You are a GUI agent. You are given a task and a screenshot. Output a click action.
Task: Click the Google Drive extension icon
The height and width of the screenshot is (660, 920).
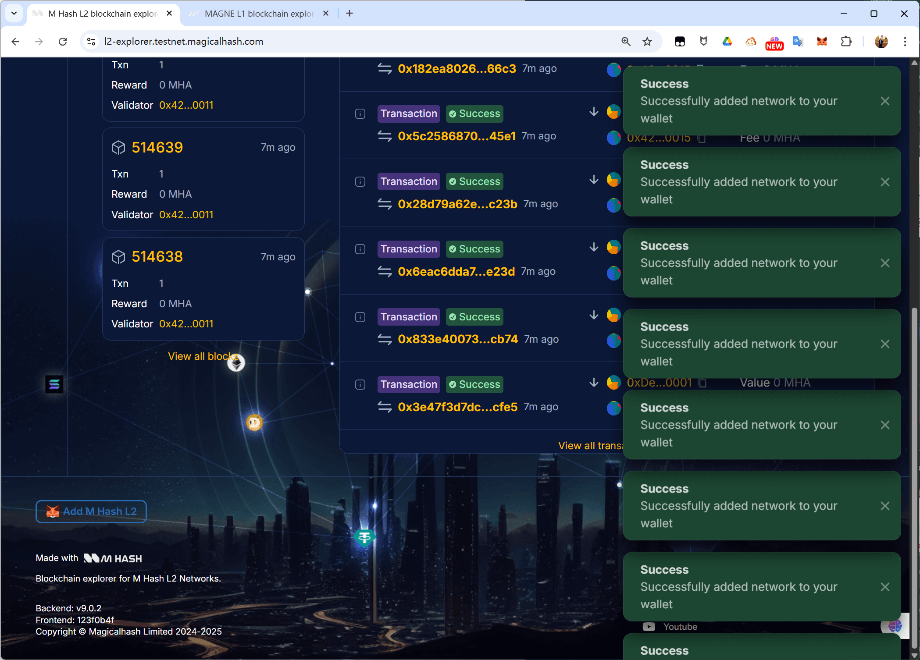pyautogui.click(x=727, y=41)
